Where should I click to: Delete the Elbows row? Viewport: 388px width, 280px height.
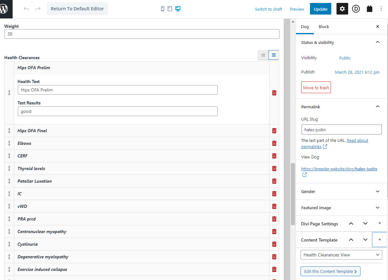pyautogui.click(x=274, y=143)
